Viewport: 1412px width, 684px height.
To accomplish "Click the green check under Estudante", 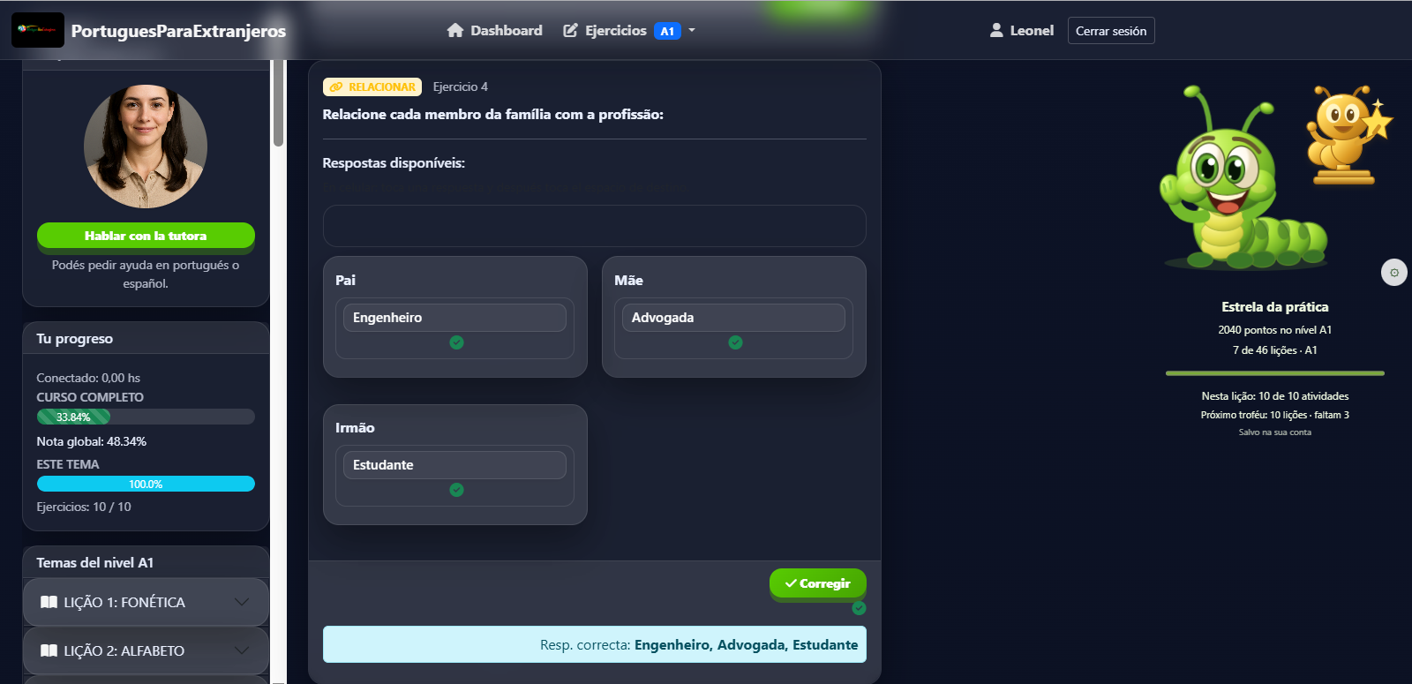I will click(x=456, y=490).
